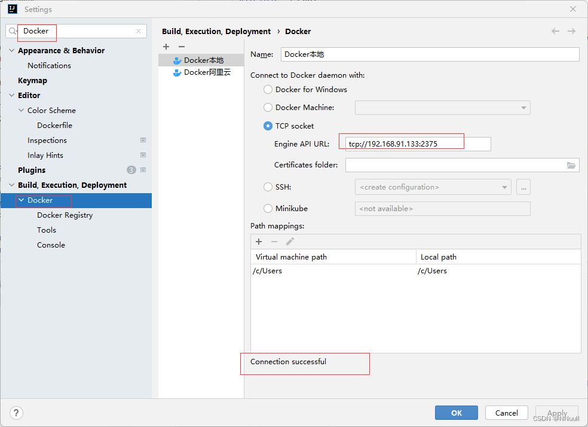Collapse the Editor section

(x=11, y=95)
